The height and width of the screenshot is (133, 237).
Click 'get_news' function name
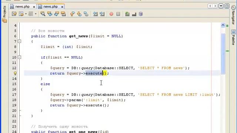pos(79,36)
